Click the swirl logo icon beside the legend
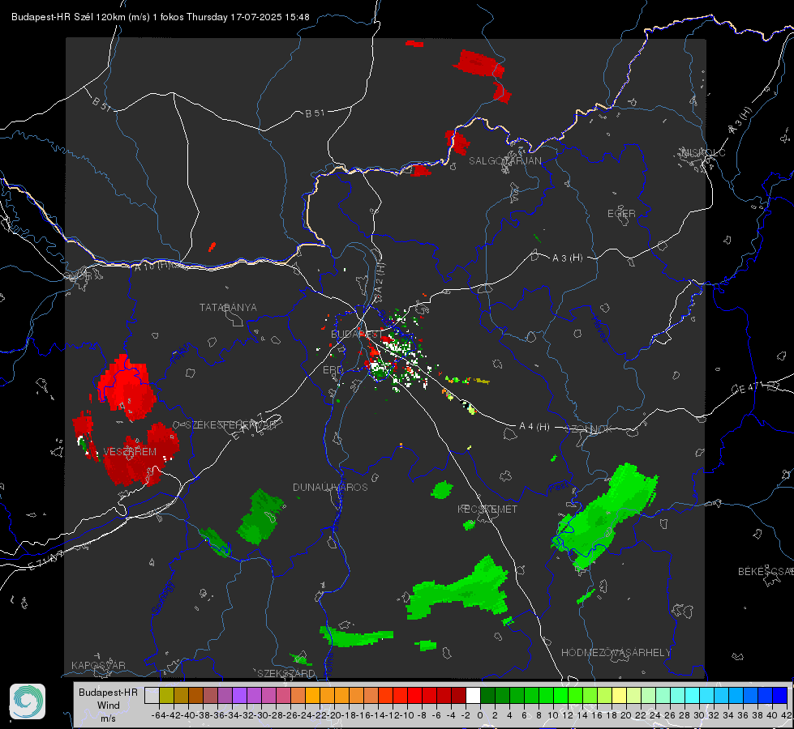This screenshot has height=729, width=794. point(28,701)
